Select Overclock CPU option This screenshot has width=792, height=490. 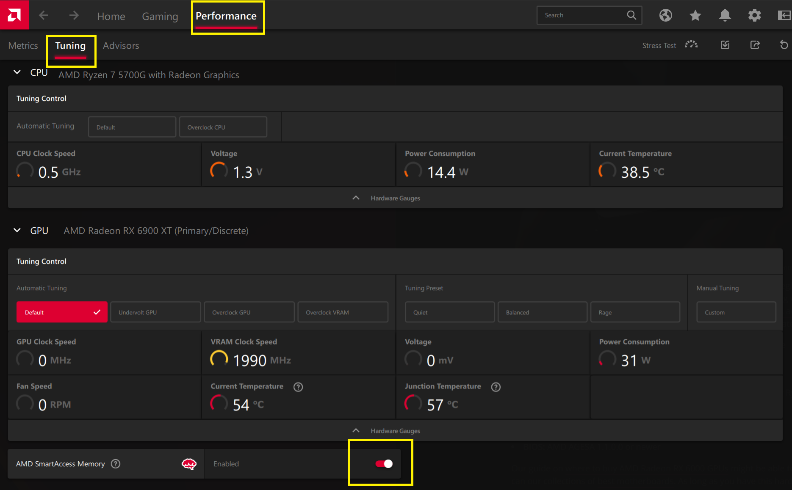[x=223, y=127]
